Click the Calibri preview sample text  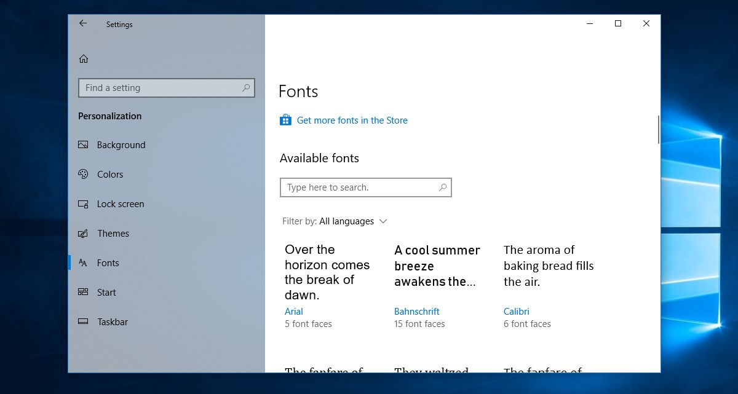click(x=549, y=266)
